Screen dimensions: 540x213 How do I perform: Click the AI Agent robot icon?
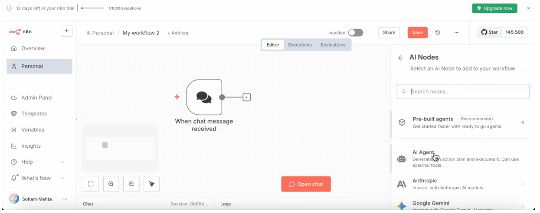point(401,159)
